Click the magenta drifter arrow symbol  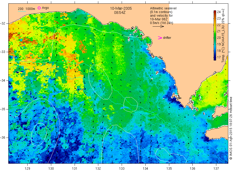(160, 38)
